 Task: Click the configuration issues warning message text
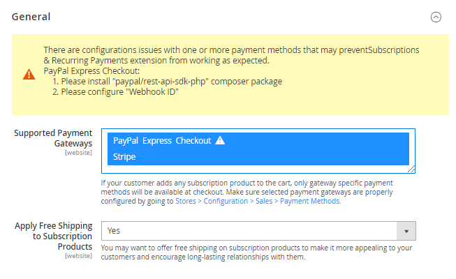(230, 55)
